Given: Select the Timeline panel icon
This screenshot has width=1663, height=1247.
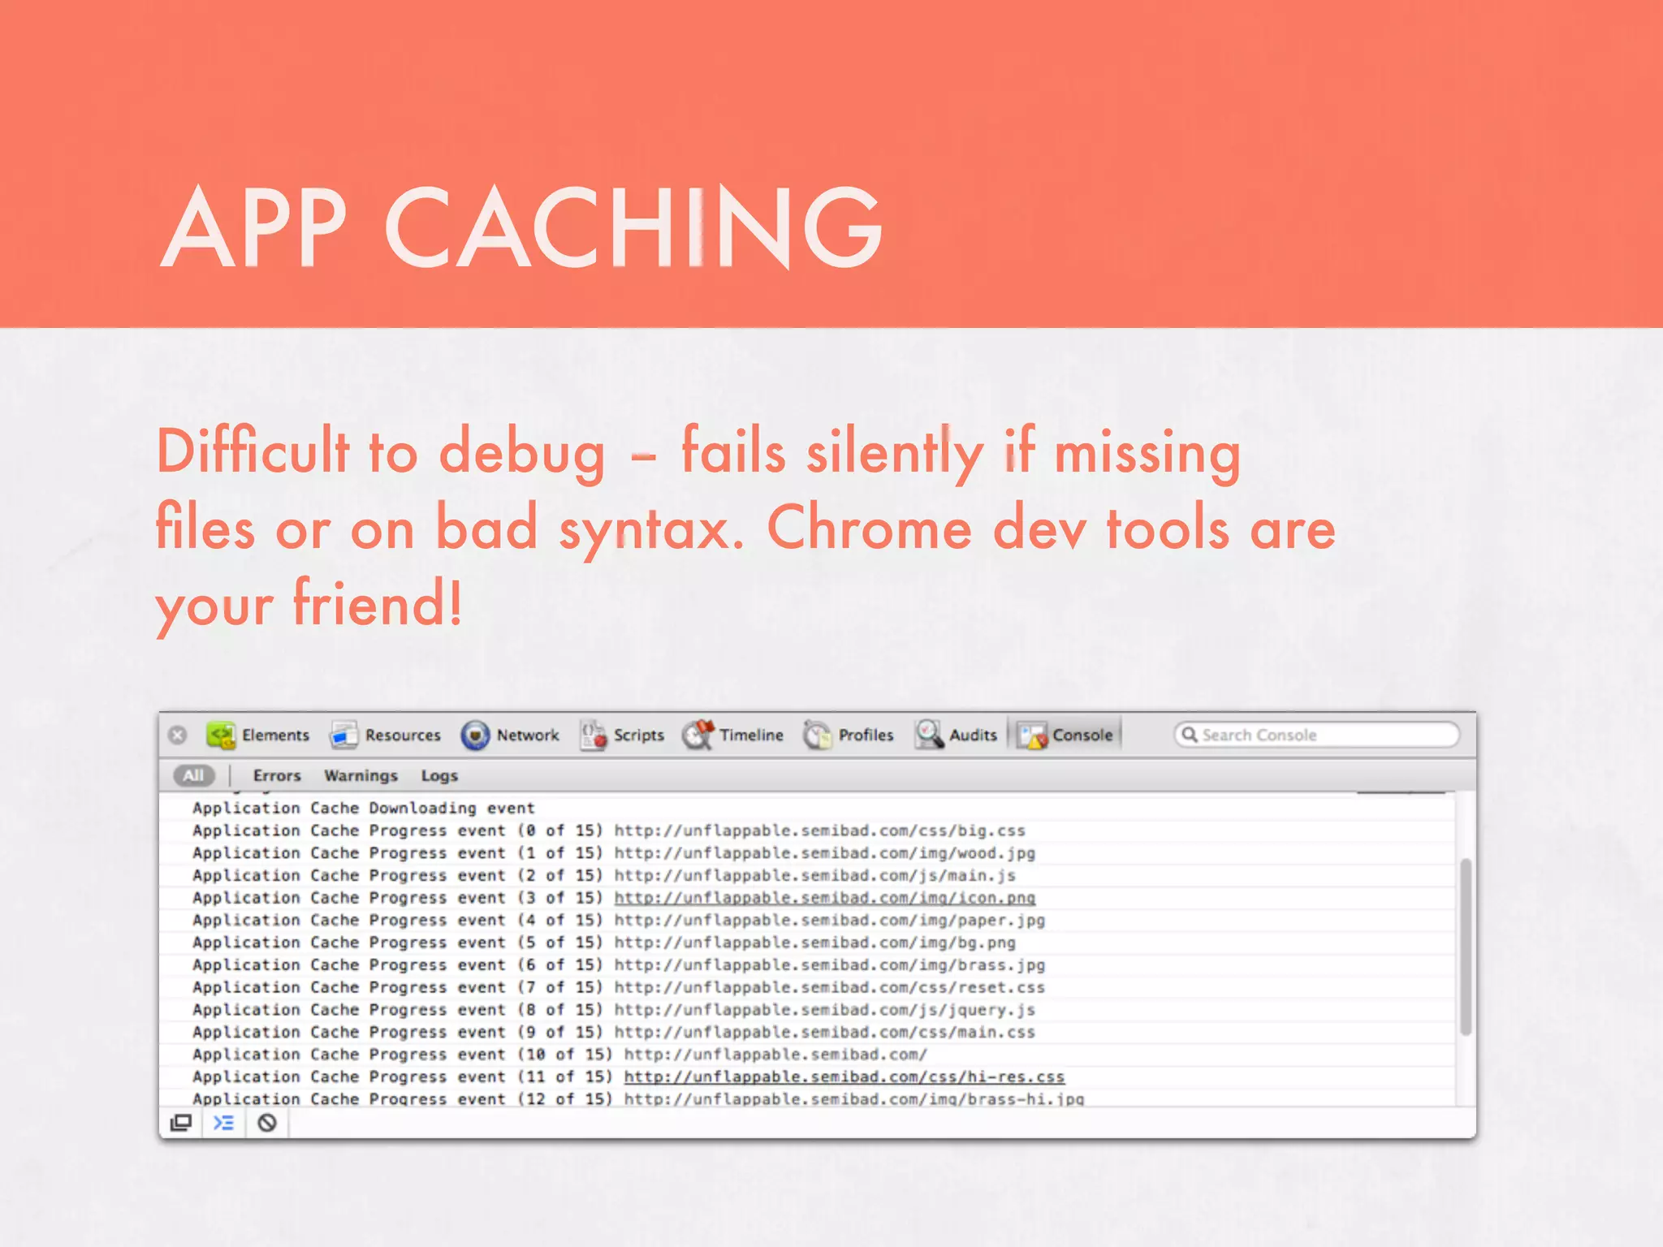Looking at the screenshot, I should click(698, 735).
